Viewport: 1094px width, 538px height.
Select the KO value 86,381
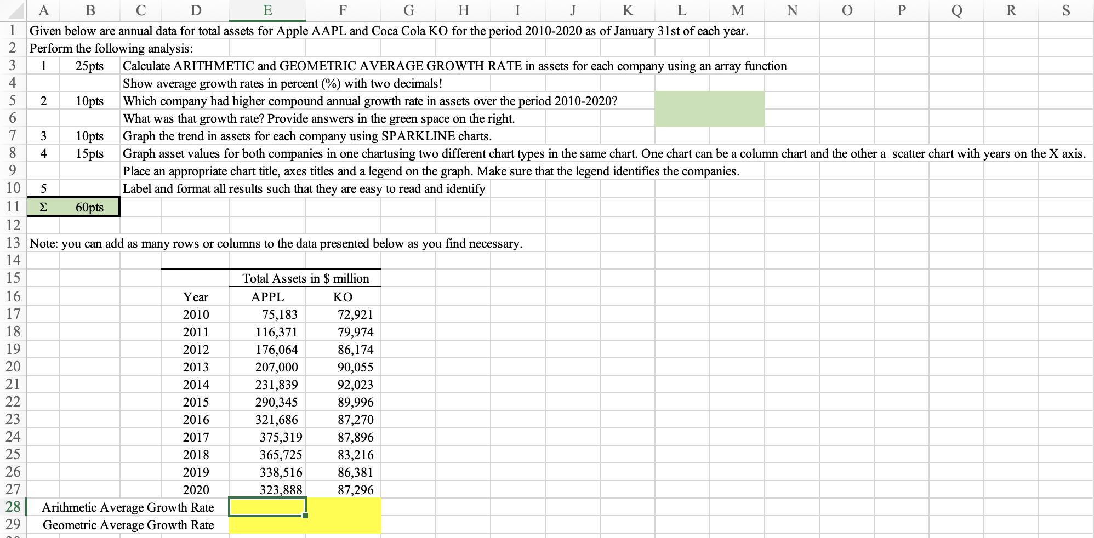click(x=343, y=472)
